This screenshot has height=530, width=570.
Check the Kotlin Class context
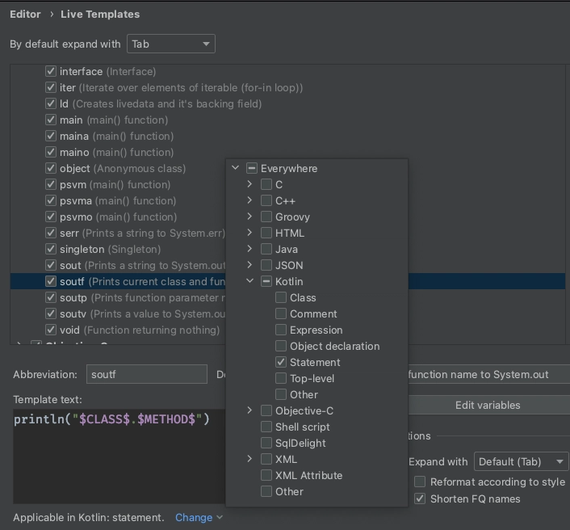tap(281, 297)
